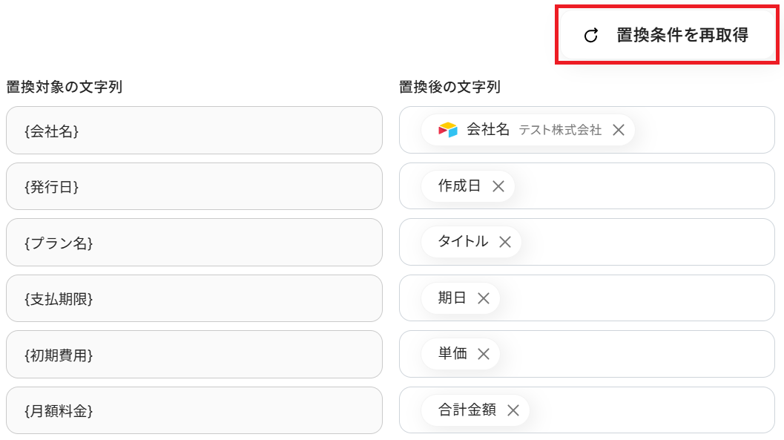The image size is (784, 440).
Task: Click the {会社名} input field
Action: pos(194,131)
